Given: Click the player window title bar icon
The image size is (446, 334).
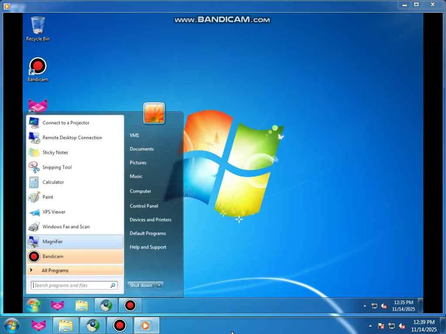Looking at the screenshot, I should tap(7, 6).
